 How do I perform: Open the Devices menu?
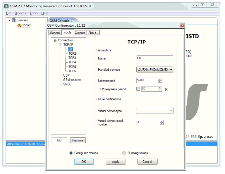pyautogui.click(x=20, y=13)
